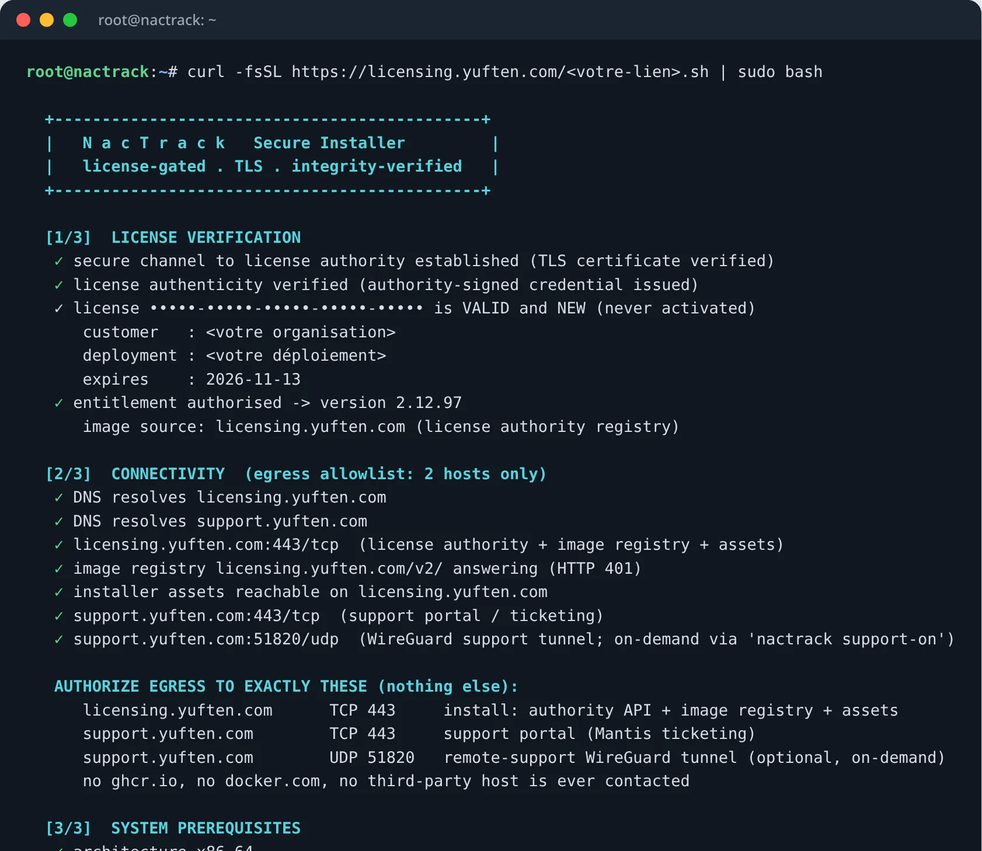This screenshot has height=851, width=982.
Task: Select the 'secure channel to license authority established' line
Action: pyautogui.click(x=414, y=261)
